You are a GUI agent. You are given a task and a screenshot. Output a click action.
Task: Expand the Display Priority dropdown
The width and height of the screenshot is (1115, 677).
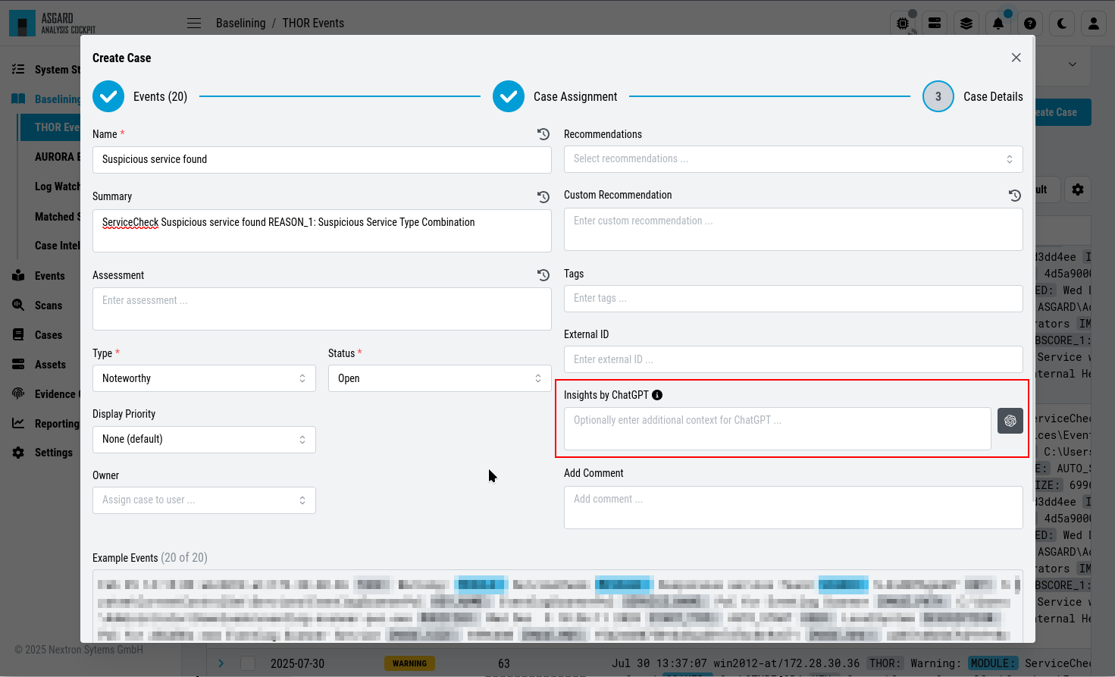(x=204, y=440)
